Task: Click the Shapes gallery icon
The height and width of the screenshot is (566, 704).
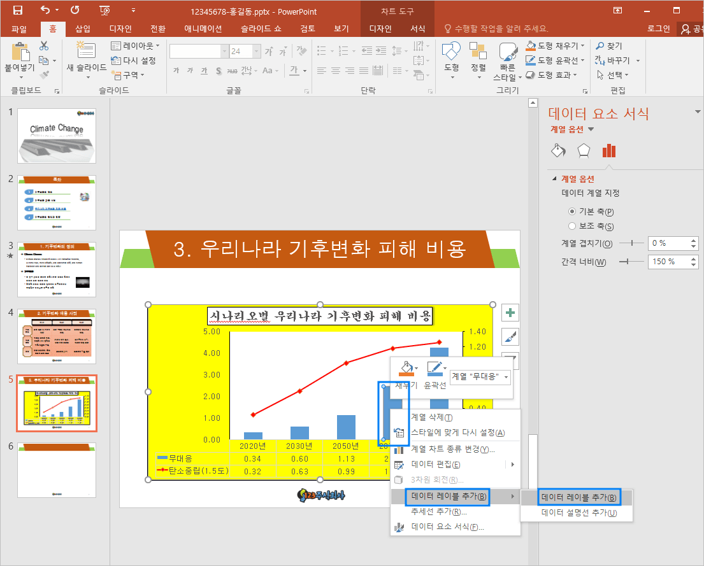Action: click(451, 51)
